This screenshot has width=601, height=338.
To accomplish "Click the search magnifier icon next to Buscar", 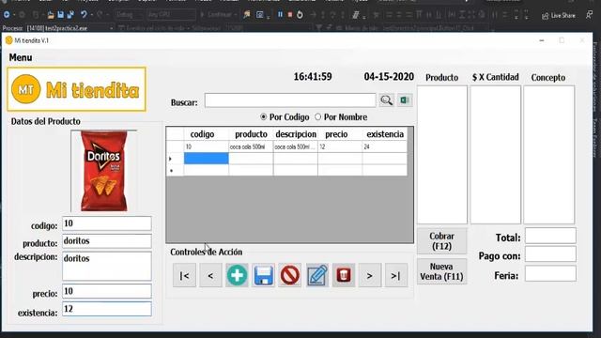I will (x=386, y=100).
